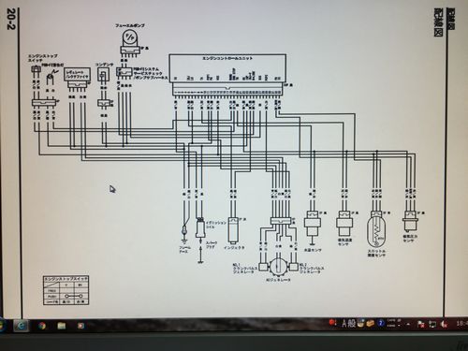Click the 'コンデンサ' label

click(104, 65)
